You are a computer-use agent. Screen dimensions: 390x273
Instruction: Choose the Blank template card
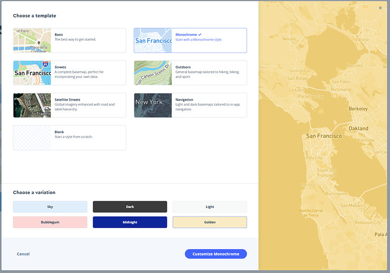[70, 138]
